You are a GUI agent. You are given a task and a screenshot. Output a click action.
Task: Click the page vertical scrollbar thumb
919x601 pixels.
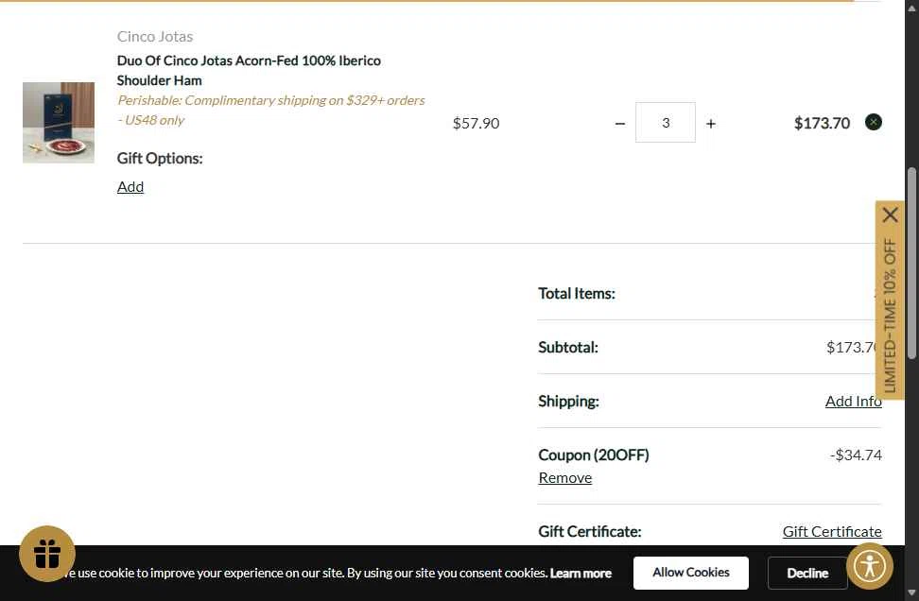[x=911, y=263]
